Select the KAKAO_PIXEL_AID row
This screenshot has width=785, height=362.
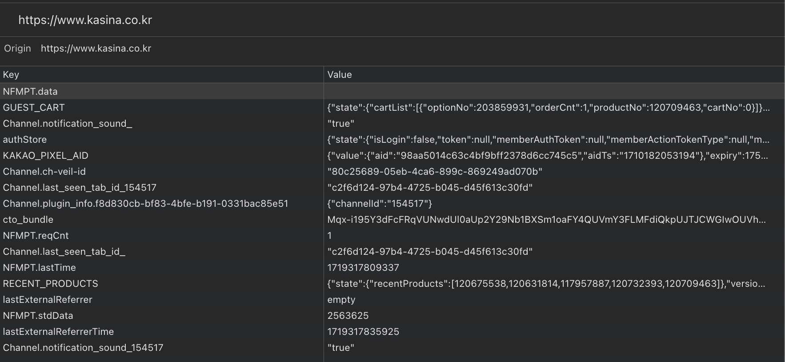pyautogui.click(x=46, y=156)
